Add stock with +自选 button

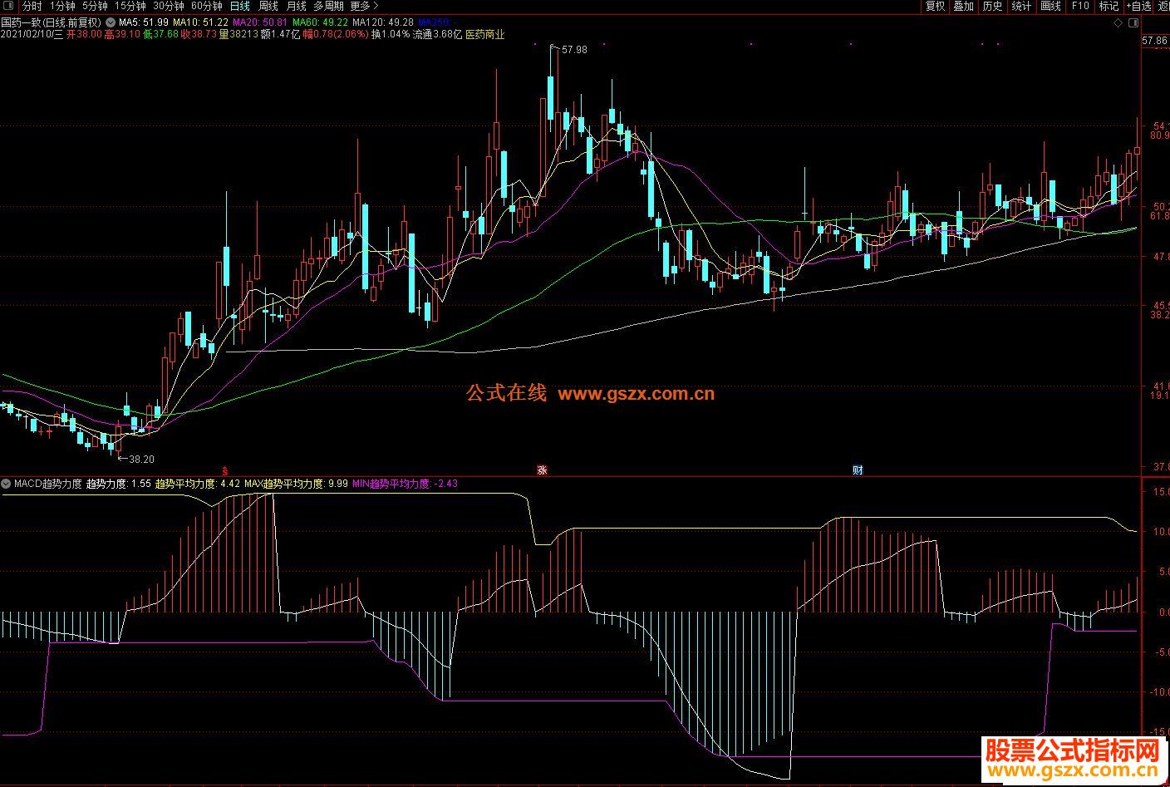click(x=1139, y=6)
